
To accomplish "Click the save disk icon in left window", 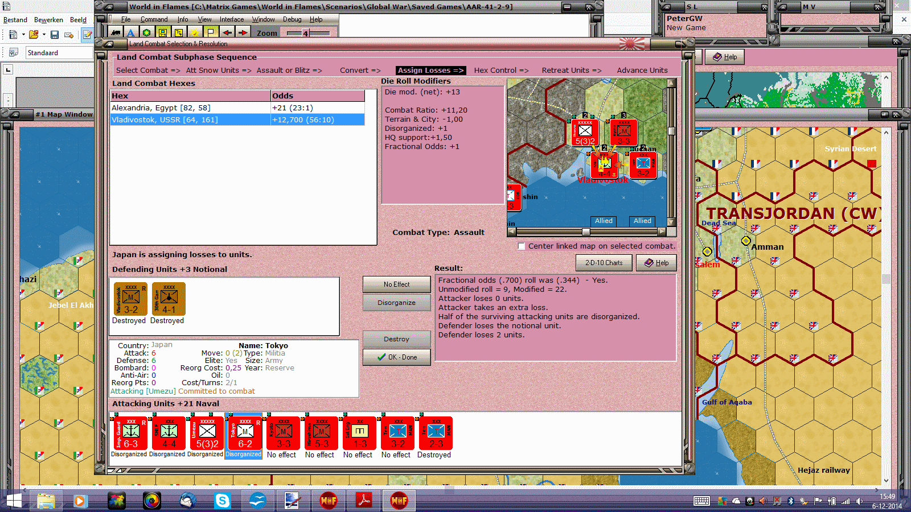I will (x=55, y=35).
